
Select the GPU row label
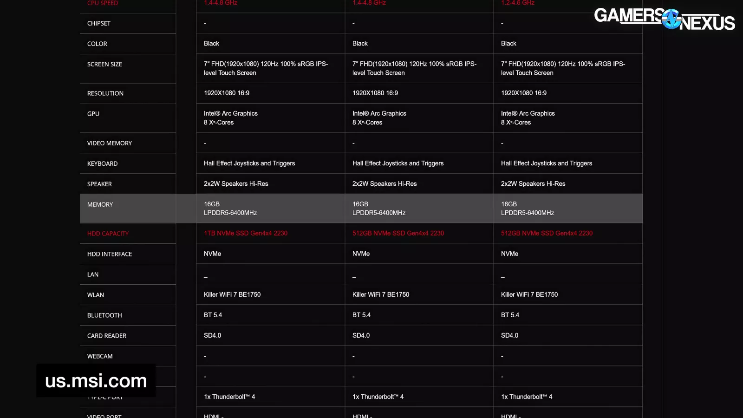pyautogui.click(x=93, y=114)
